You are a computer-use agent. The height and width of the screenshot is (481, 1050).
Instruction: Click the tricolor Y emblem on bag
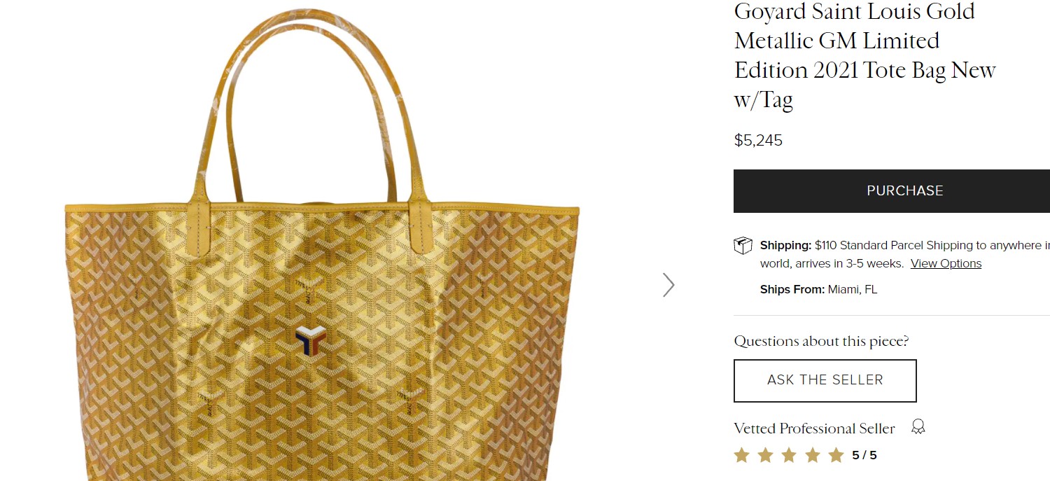[x=310, y=340]
